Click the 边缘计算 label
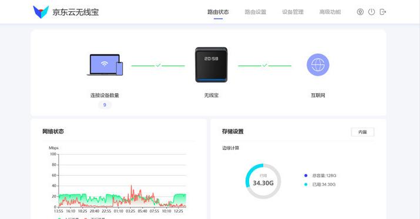The width and height of the screenshot is (420, 219). (230, 148)
